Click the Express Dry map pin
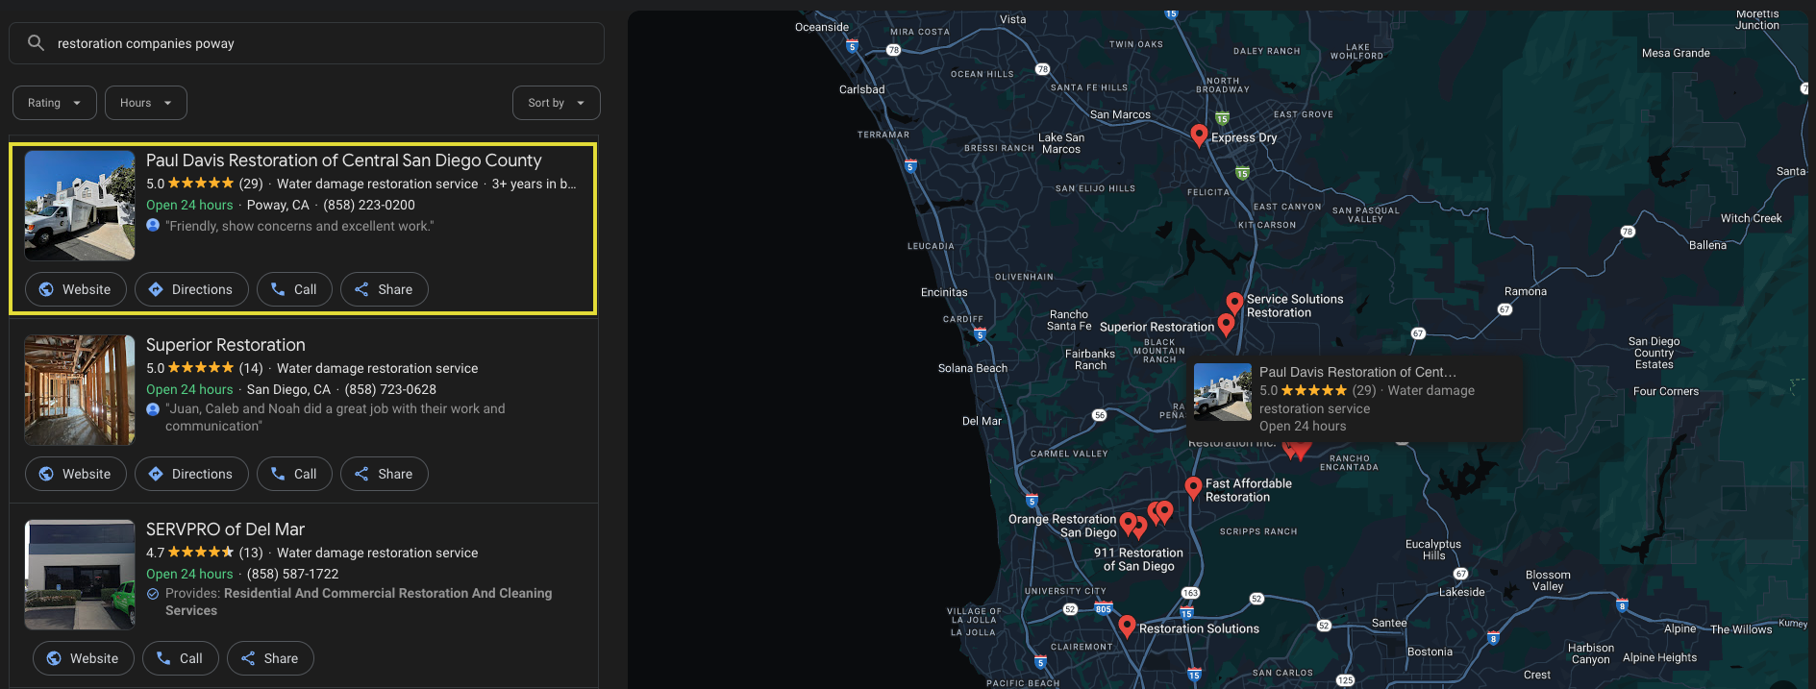 point(1199,135)
